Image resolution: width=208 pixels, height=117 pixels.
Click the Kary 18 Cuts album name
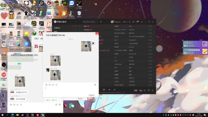click(x=133, y=54)
